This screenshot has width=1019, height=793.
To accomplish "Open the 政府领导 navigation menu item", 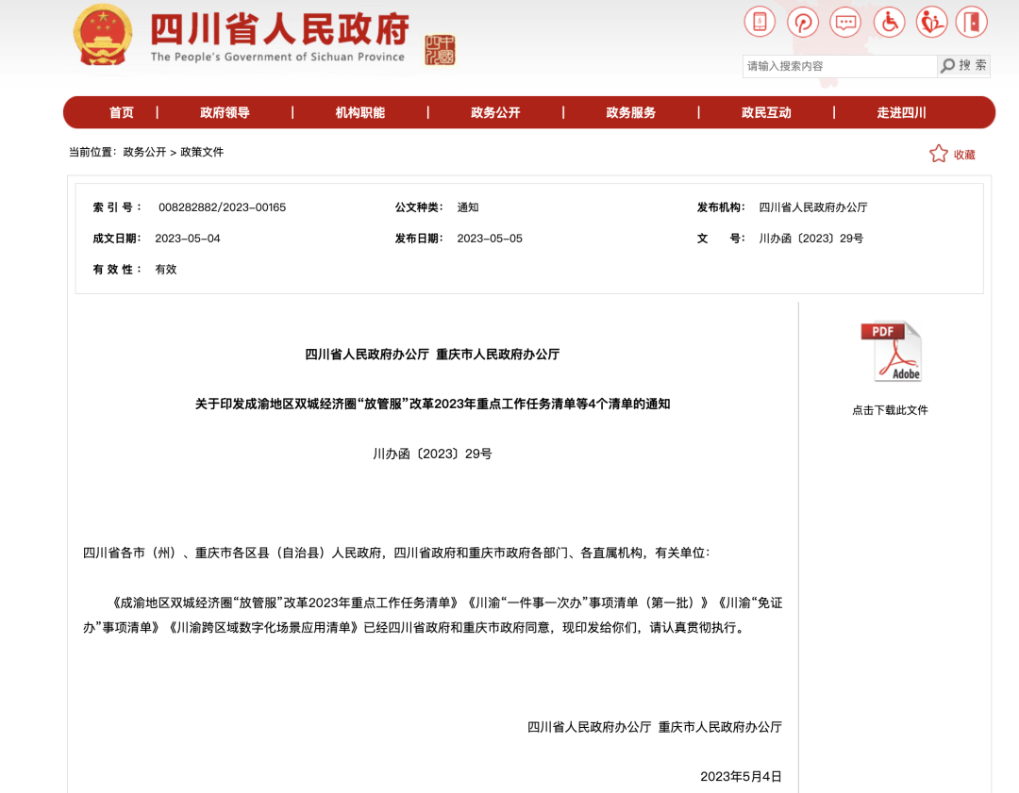I will tap(225, 112).
